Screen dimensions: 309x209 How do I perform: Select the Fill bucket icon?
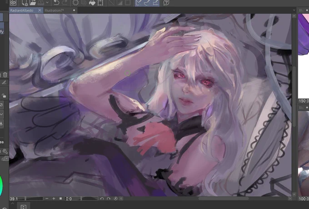[92, 3]
